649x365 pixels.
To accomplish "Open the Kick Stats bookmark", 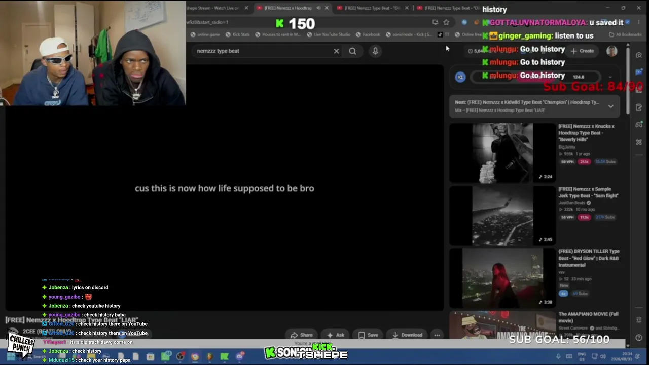I will [237, 34].
